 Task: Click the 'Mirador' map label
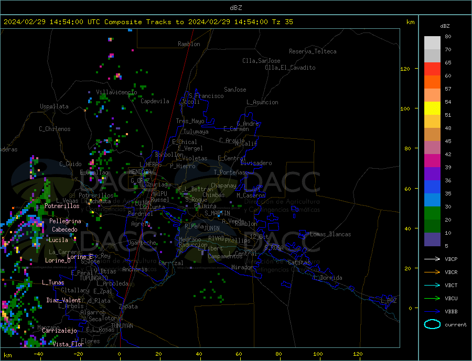(x=242, y=267)
